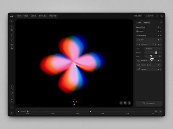This screenshot has width=173, height=129.
Task: Open the Home menu item
Action: (x=19, y=16)
